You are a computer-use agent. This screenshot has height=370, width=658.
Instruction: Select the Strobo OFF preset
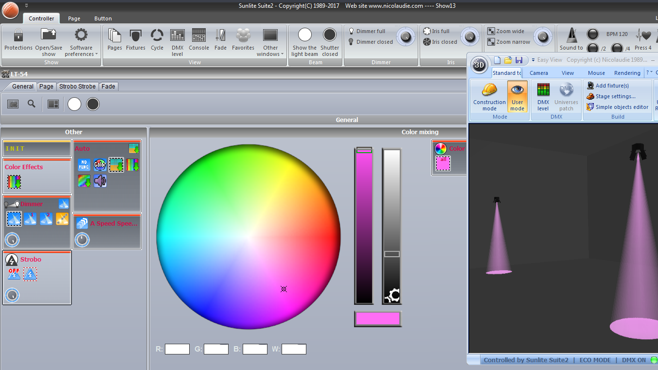coord(14,274)
